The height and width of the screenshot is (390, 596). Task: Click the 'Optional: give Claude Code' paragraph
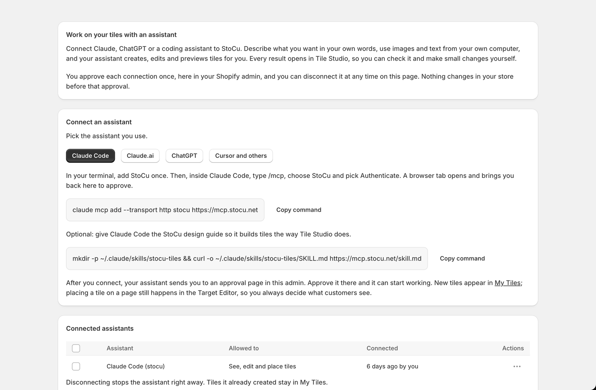tap(209, 234)
